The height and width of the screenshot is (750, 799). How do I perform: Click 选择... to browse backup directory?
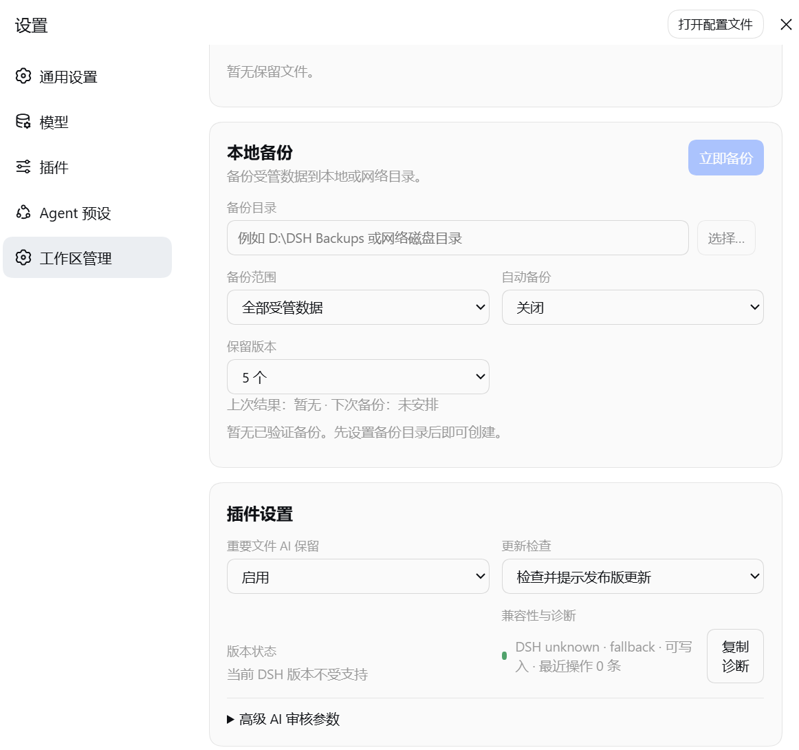pyautogui.click(x=726, y=238)
